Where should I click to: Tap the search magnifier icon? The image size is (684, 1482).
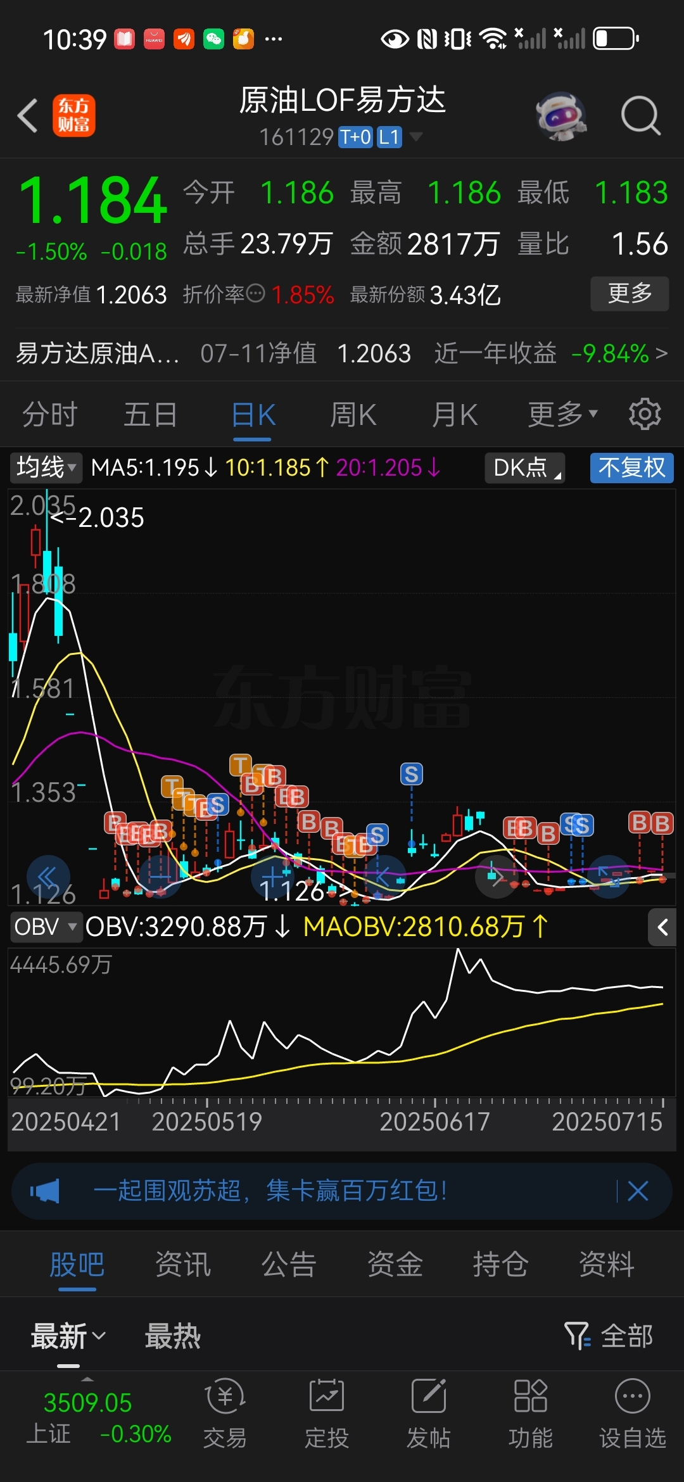click(x=640, y=116)
